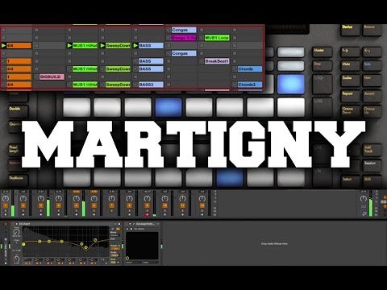Image resolution: width=387 pixels, height=290 pixels.
Task: Click the playing BASS clip play triangle
Action: [x=135, y=46]
